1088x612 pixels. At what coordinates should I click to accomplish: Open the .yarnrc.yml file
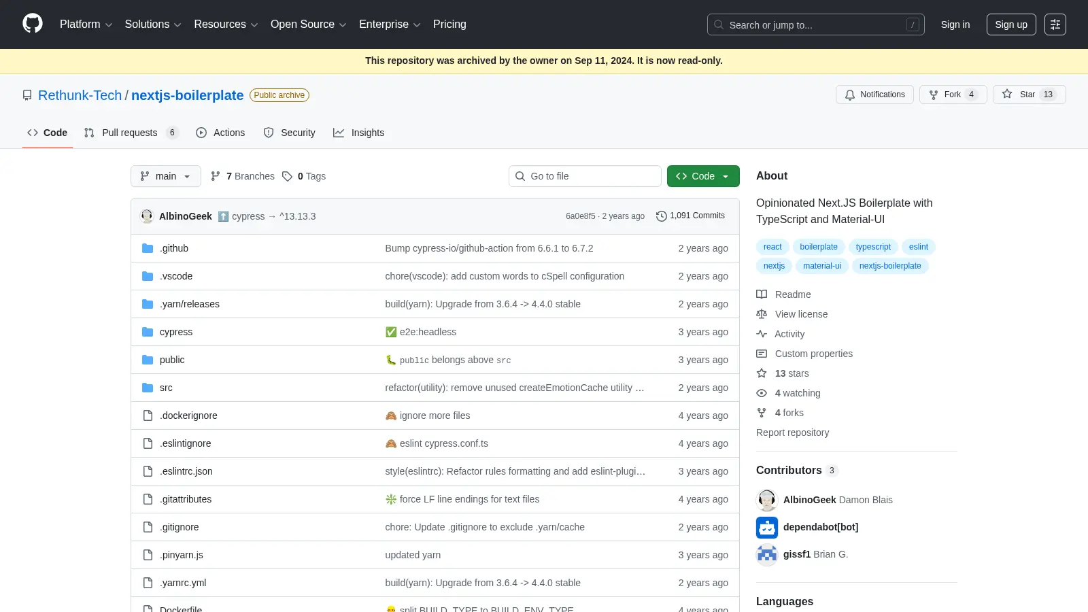click(x=183, y=583)
